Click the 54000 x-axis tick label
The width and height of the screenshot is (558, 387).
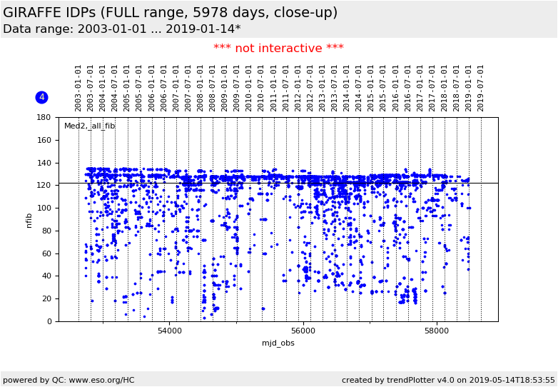click(169, 331)
